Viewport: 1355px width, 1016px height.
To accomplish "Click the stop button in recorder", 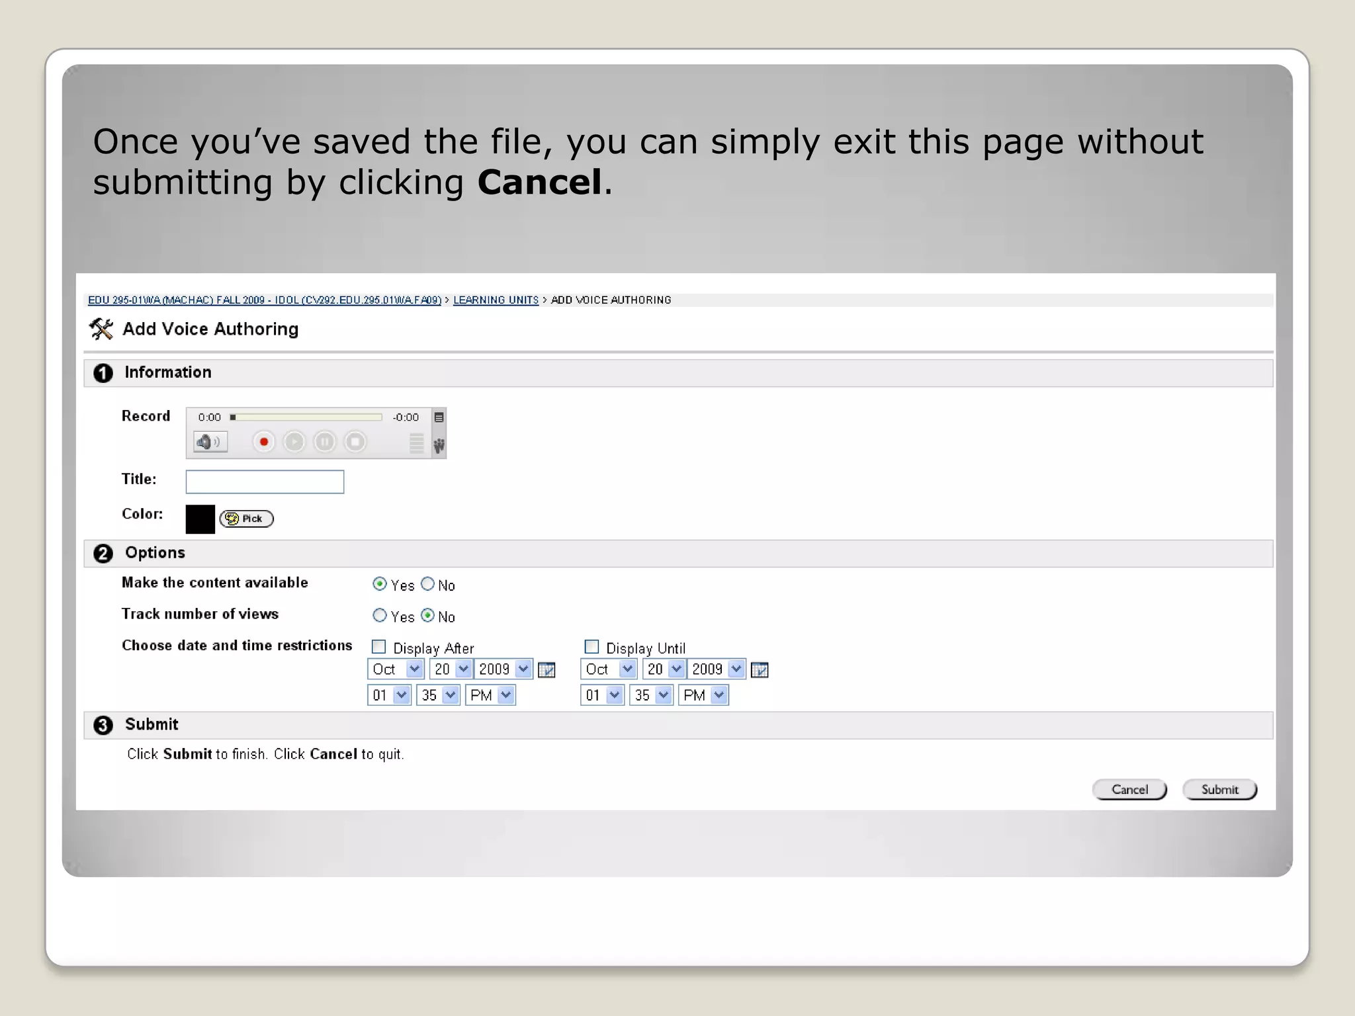I will coord(355,442).
